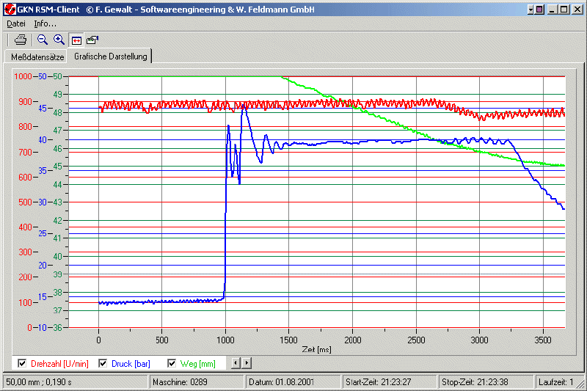Switch to the Meßdatensätze tab
The height and width of the screenshot is (391, 587).
(x=37, y=57)
